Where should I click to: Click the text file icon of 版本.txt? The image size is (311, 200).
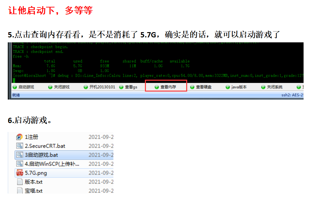20,182
